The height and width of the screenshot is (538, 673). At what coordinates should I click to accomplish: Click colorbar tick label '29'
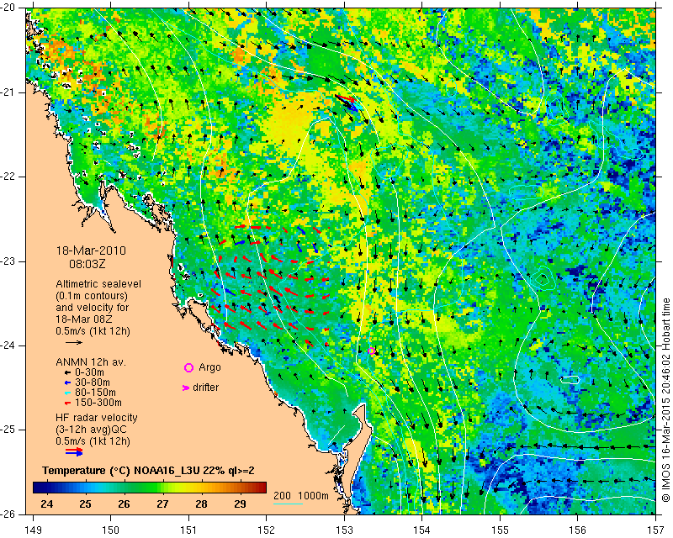(x=240, y=504)
